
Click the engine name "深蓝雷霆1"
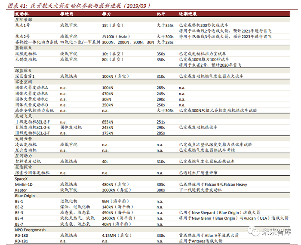point(25,77)
